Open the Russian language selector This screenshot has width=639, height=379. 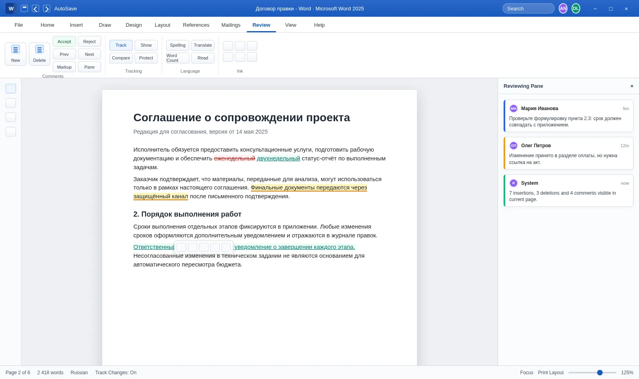point(79,373)
